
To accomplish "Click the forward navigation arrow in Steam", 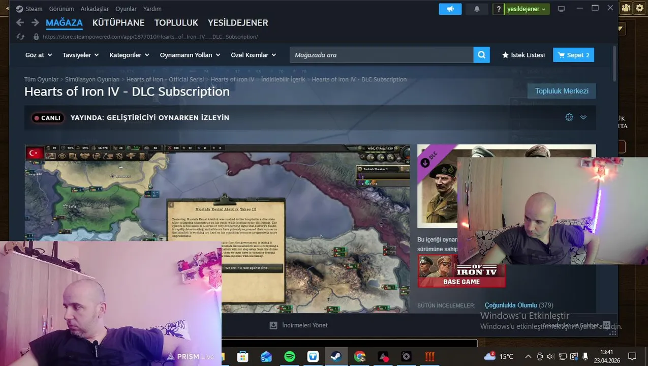I will pyautogui.click(x=35, y=22).
